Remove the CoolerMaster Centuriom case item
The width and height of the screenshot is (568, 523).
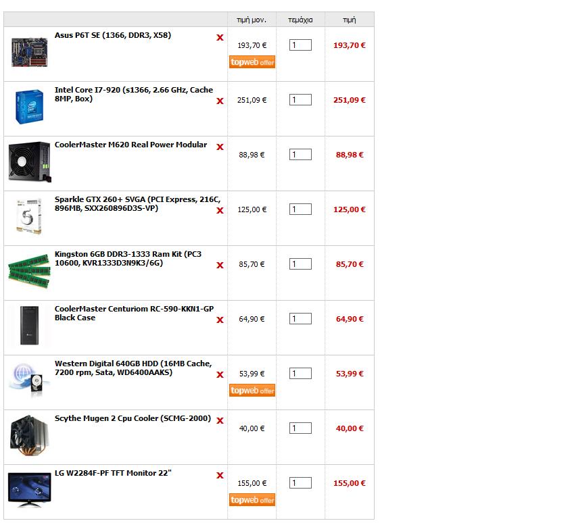coord(220,320)
